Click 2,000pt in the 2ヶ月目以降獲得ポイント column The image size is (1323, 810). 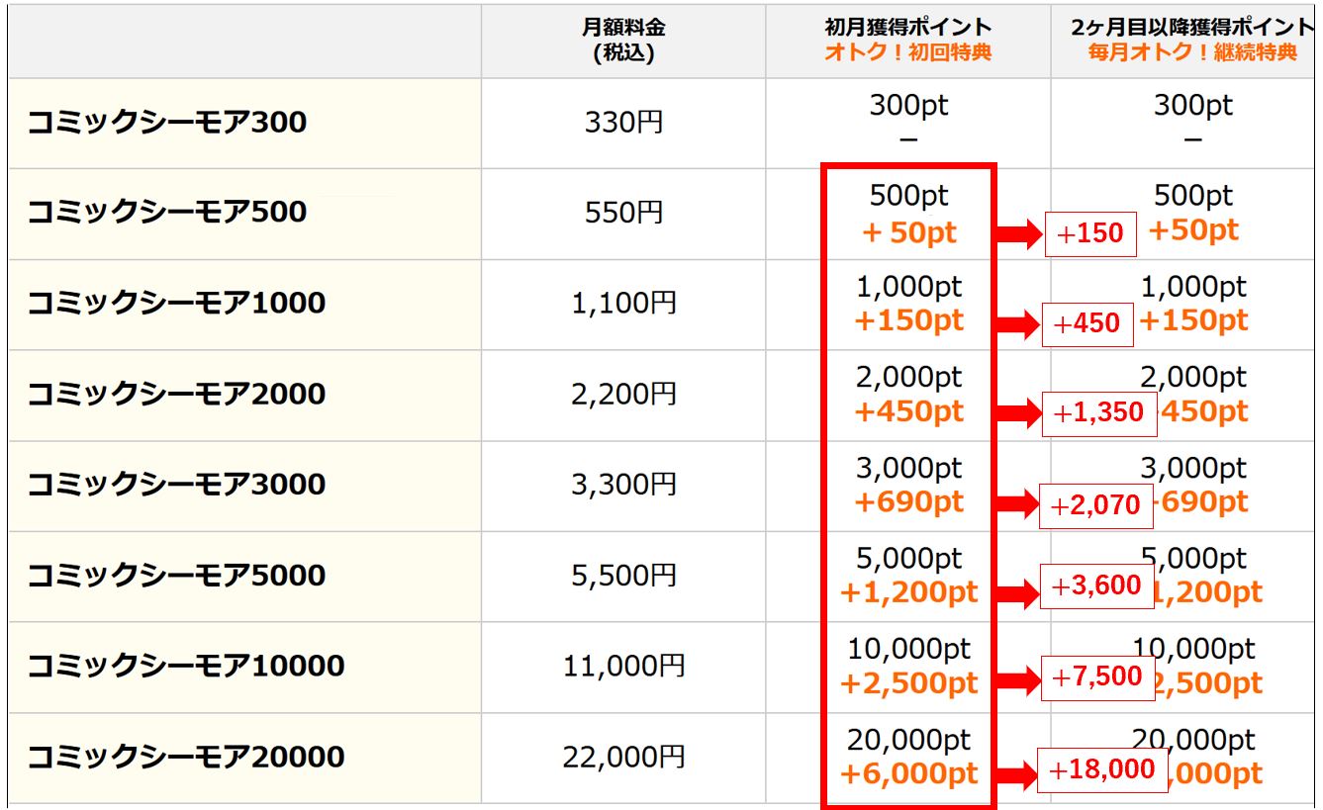point(1193,378)
